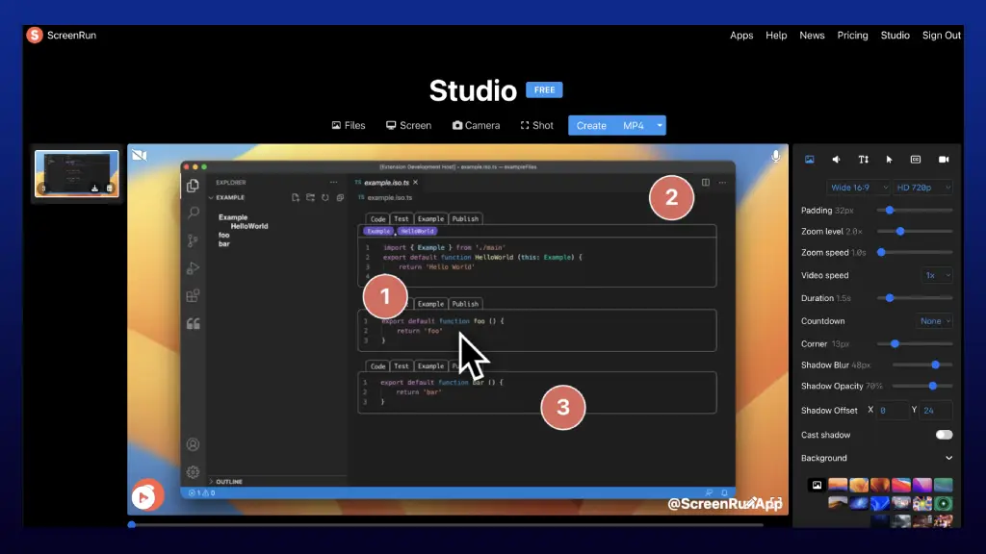The height and width of the screenshot is (554, 986).
Task: Select the Explorer files icon in VS Code
Action: click(193, 186)
